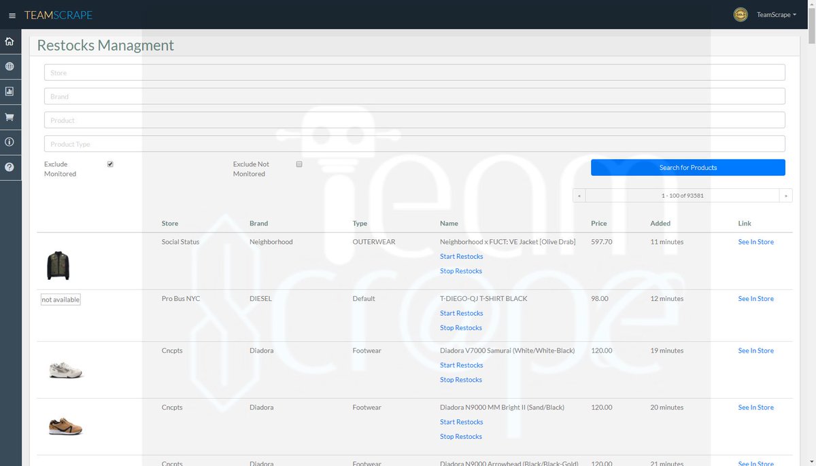Click the 1 - 100 of 93581 pager label
Image resolution: width=816 pixels, height=466 pixels.
coord(683,196)
